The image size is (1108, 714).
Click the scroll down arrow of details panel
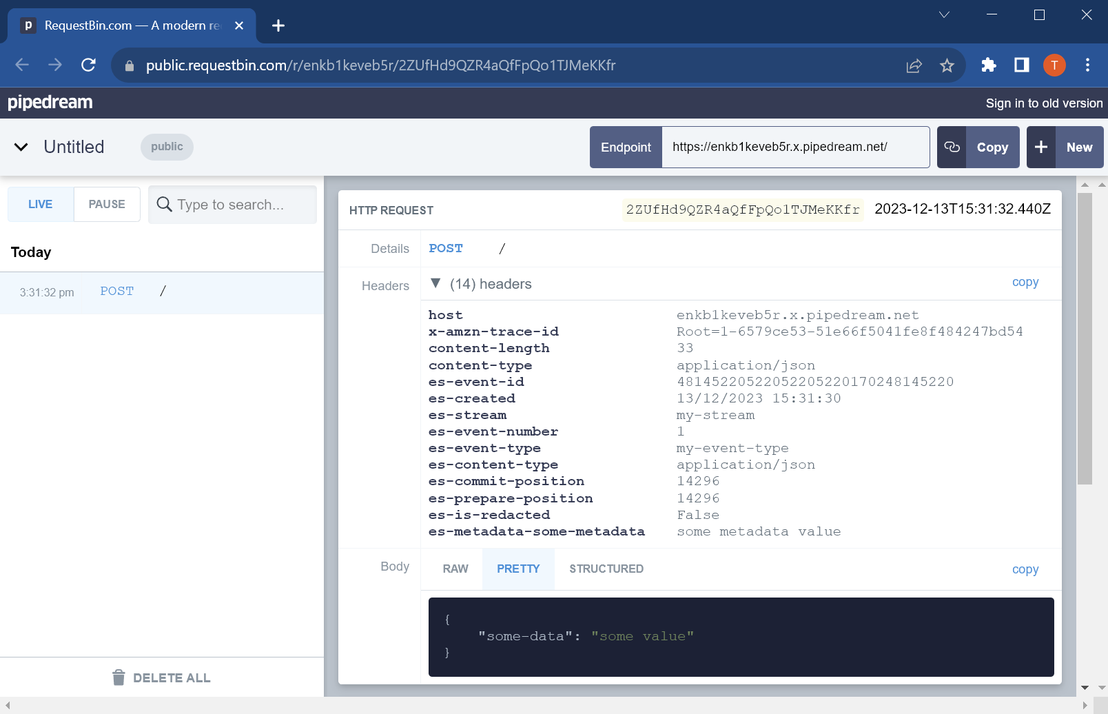(1085, 687)
